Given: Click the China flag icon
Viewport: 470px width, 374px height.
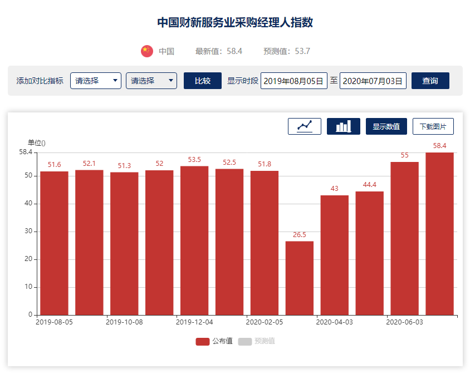Looking at the screenshot, I should 147,51.
